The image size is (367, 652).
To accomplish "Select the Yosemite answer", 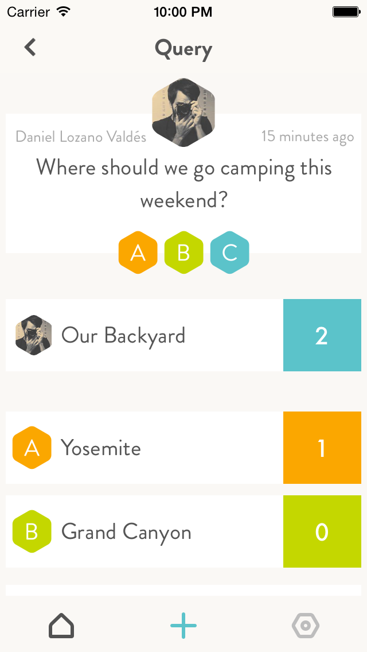I will tap(101, 448).
